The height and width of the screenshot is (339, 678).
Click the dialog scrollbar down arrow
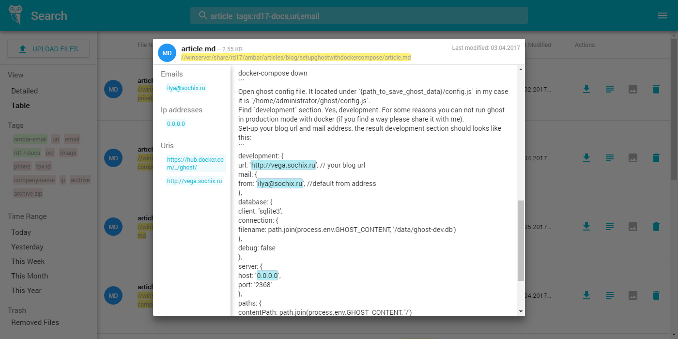[521, 311]
